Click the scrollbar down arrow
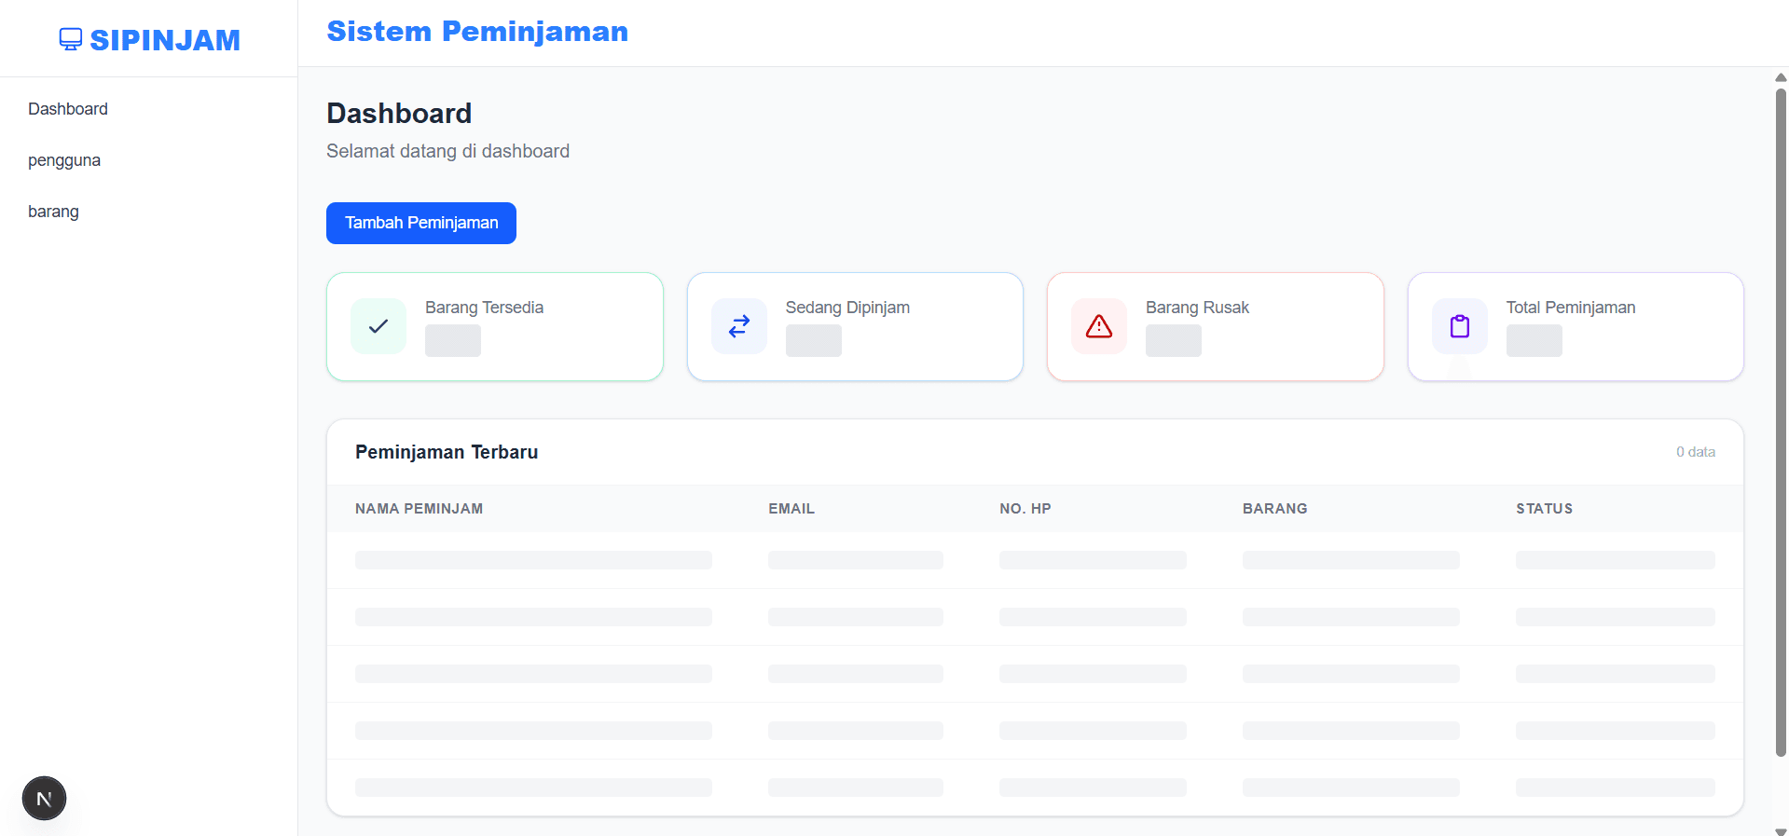 pos(1781,830)
